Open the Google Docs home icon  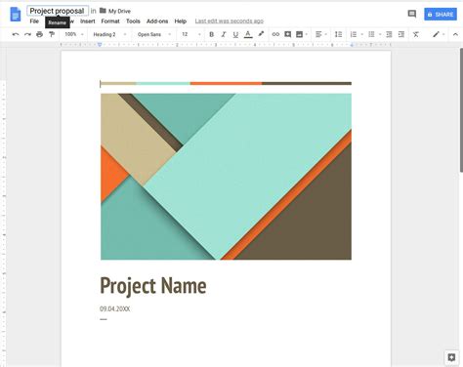pyautogui.click(x=15, y=15)
